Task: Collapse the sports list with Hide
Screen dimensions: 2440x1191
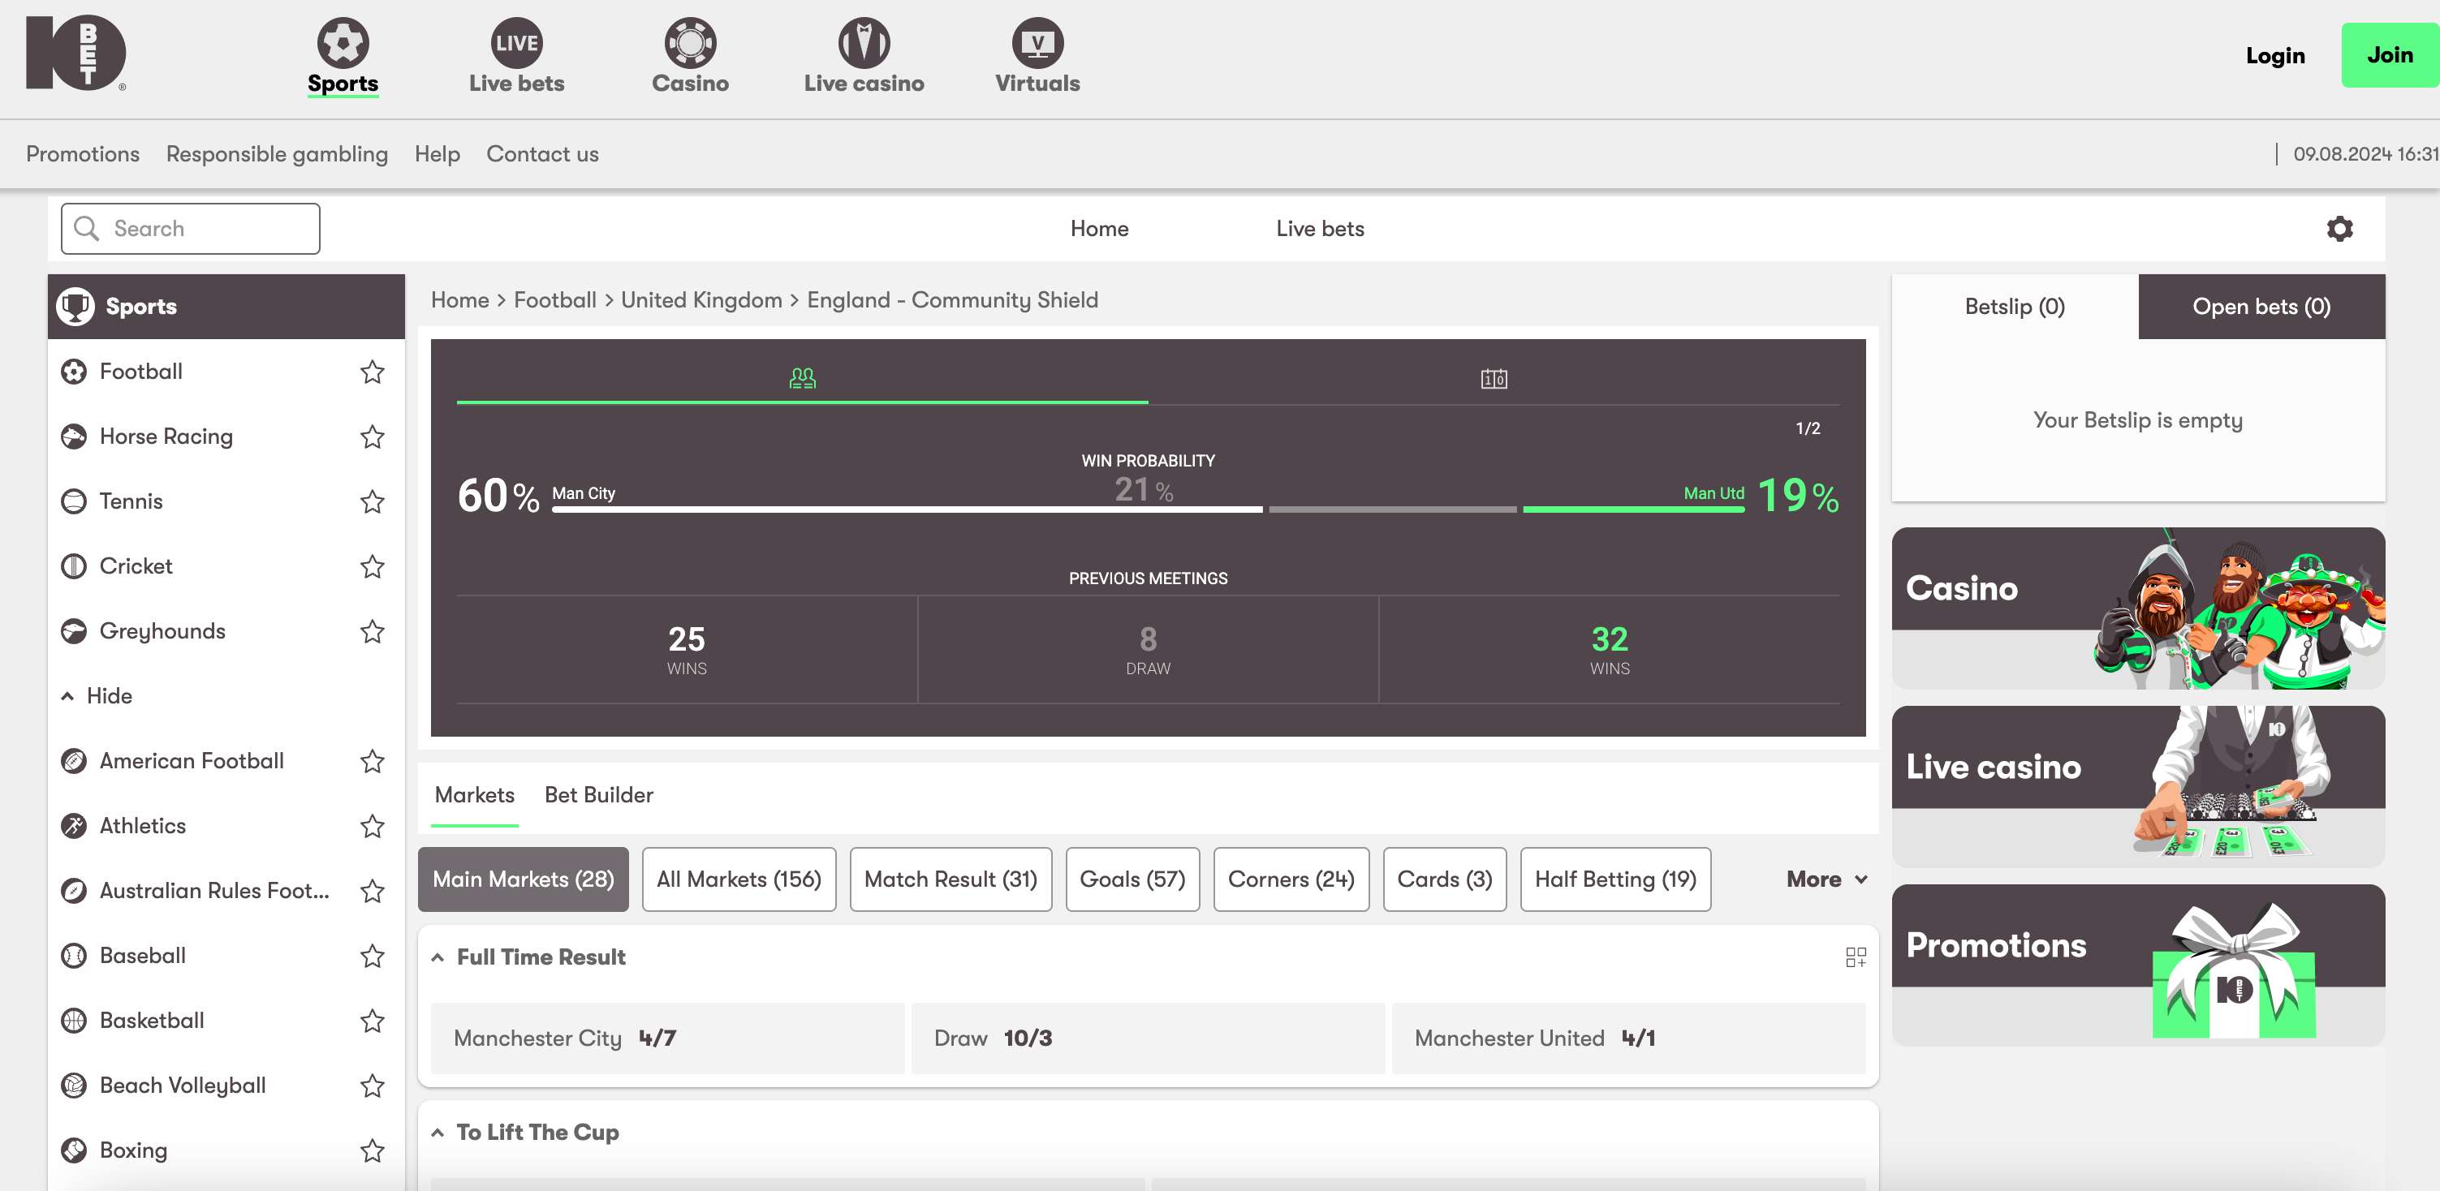Action: click(x=97, y=696)
